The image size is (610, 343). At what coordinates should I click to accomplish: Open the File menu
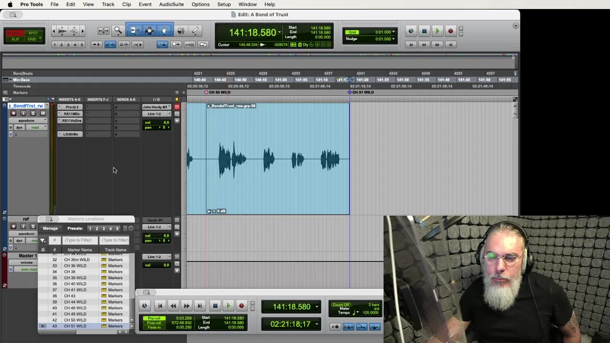coord(54,4)
